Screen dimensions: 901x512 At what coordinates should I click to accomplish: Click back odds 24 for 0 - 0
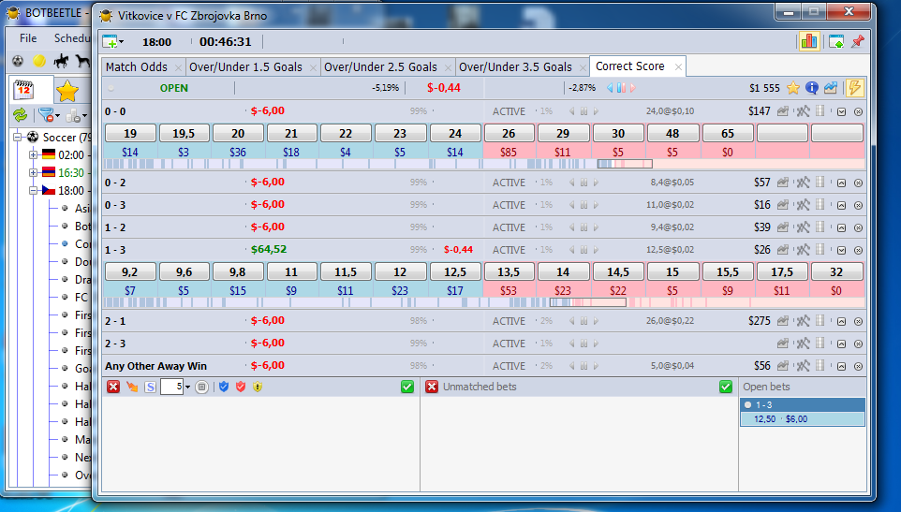click(455, 133)
